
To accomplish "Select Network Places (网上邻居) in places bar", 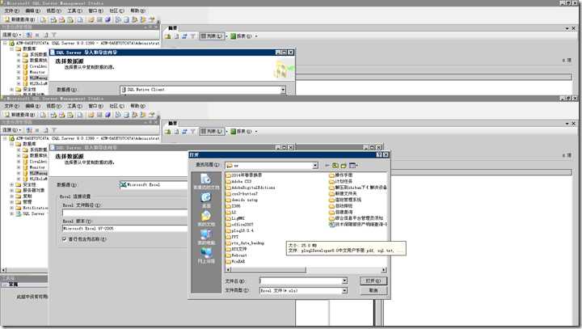I will (x=206, y=256).
